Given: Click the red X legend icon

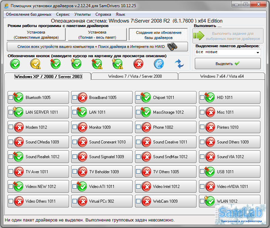Looking at the screenshot, I should [x=138, y=64].
